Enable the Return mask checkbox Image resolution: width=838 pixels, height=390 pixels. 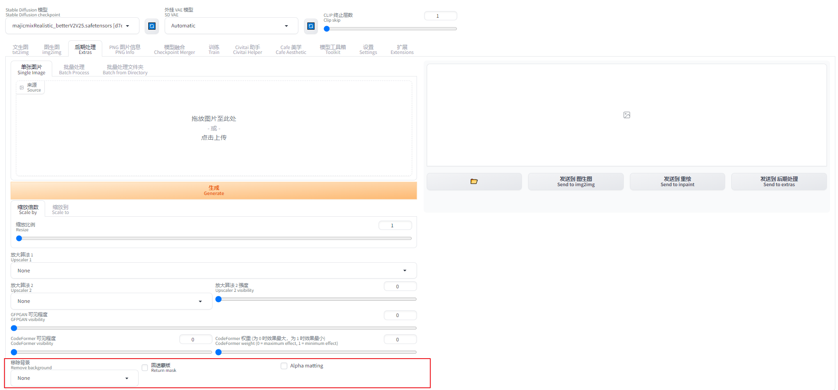click(145, 368)
